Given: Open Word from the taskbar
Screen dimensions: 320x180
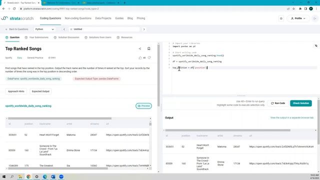Looking at the screenshot, I should pos(53,176).
